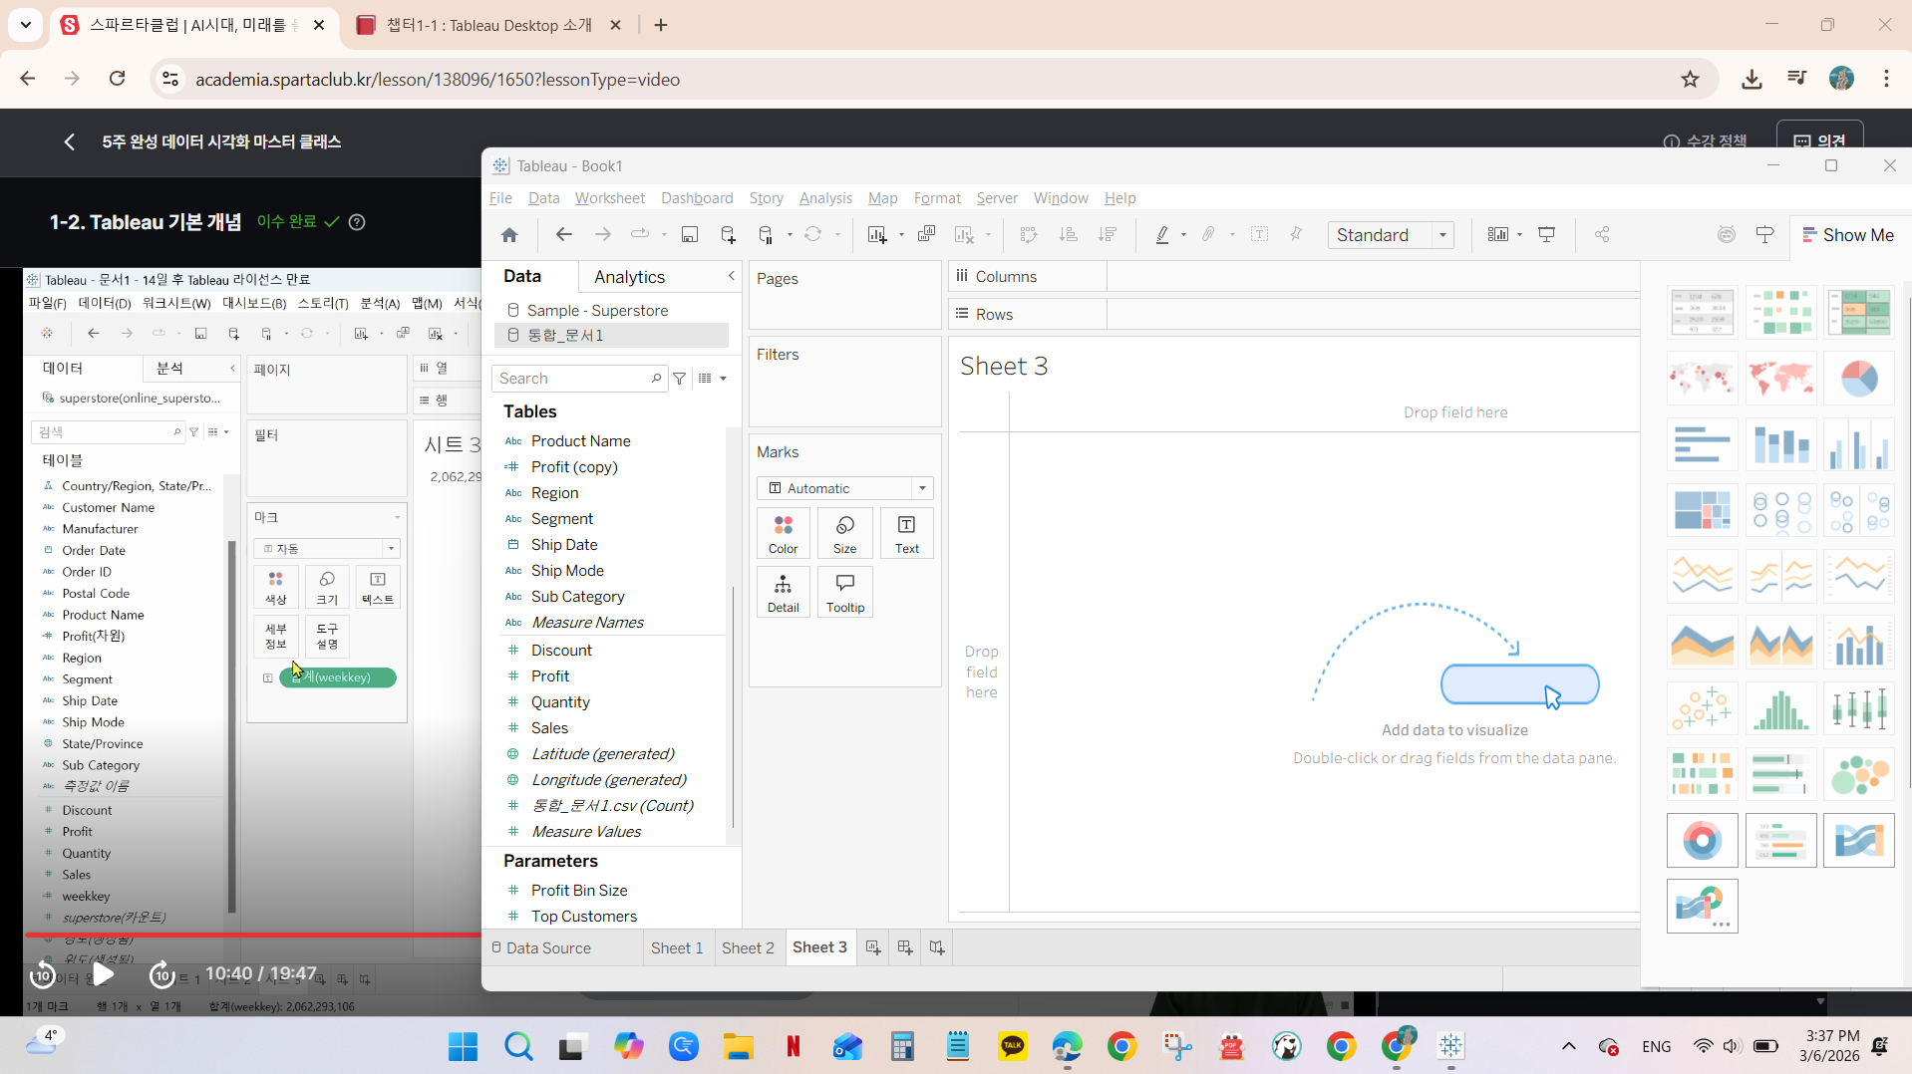
Task: Open the Show/Hide Cards toolbar icon
Action: tap(1497, 235)
